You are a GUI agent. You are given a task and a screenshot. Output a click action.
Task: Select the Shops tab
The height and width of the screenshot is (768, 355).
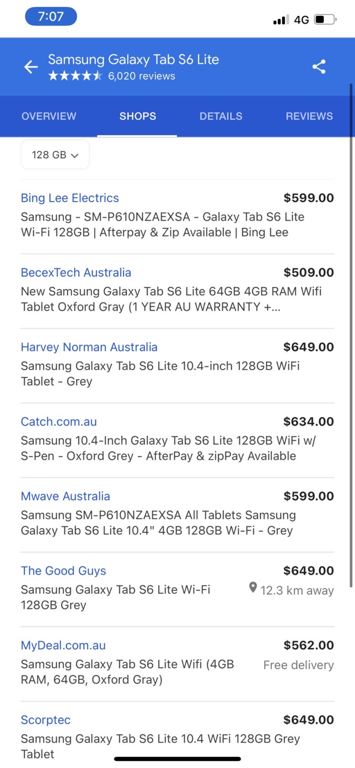pos(138,116)
